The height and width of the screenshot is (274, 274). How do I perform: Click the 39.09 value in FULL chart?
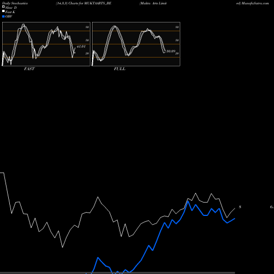click(x=171, y=52)
